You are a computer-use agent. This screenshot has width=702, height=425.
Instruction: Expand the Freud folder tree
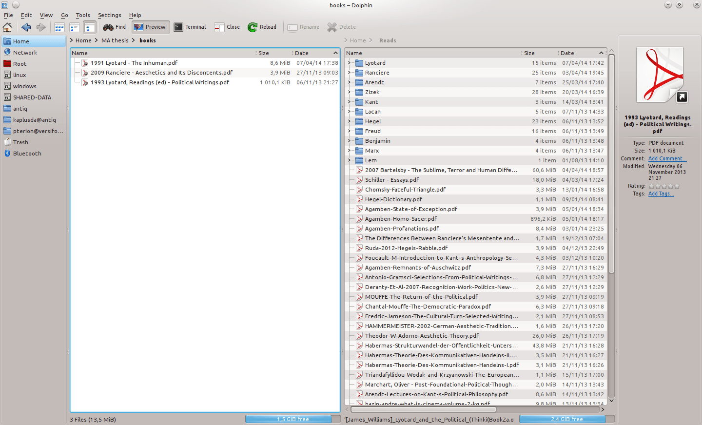[348, 131]
